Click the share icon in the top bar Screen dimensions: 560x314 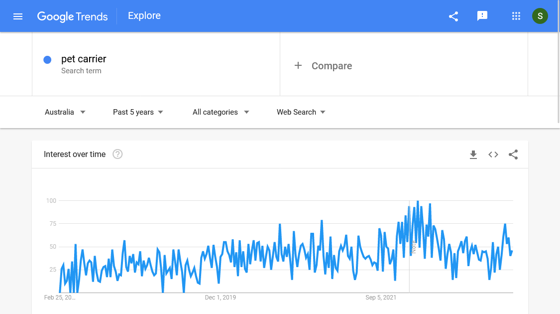coord(453,16)
